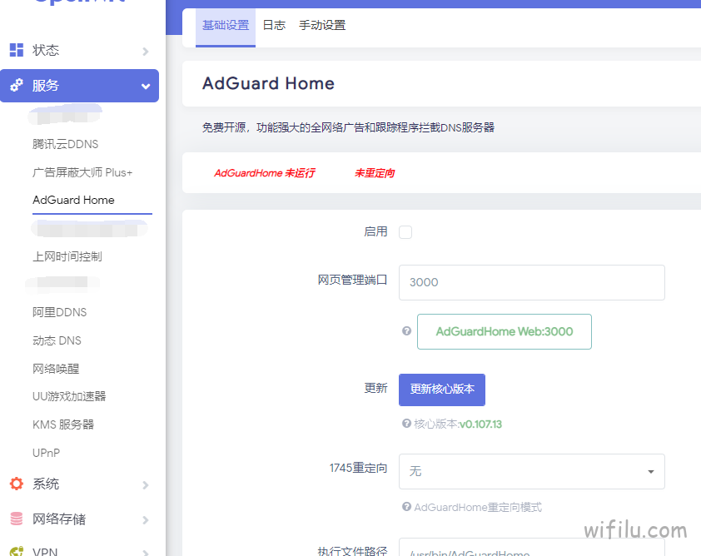Click the v0.107.13 version text
The height and width of the screenshot is (556, 701).
(x=481, y=424)
